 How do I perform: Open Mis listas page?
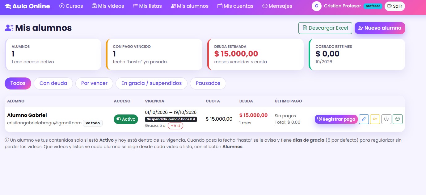[147, 6]
